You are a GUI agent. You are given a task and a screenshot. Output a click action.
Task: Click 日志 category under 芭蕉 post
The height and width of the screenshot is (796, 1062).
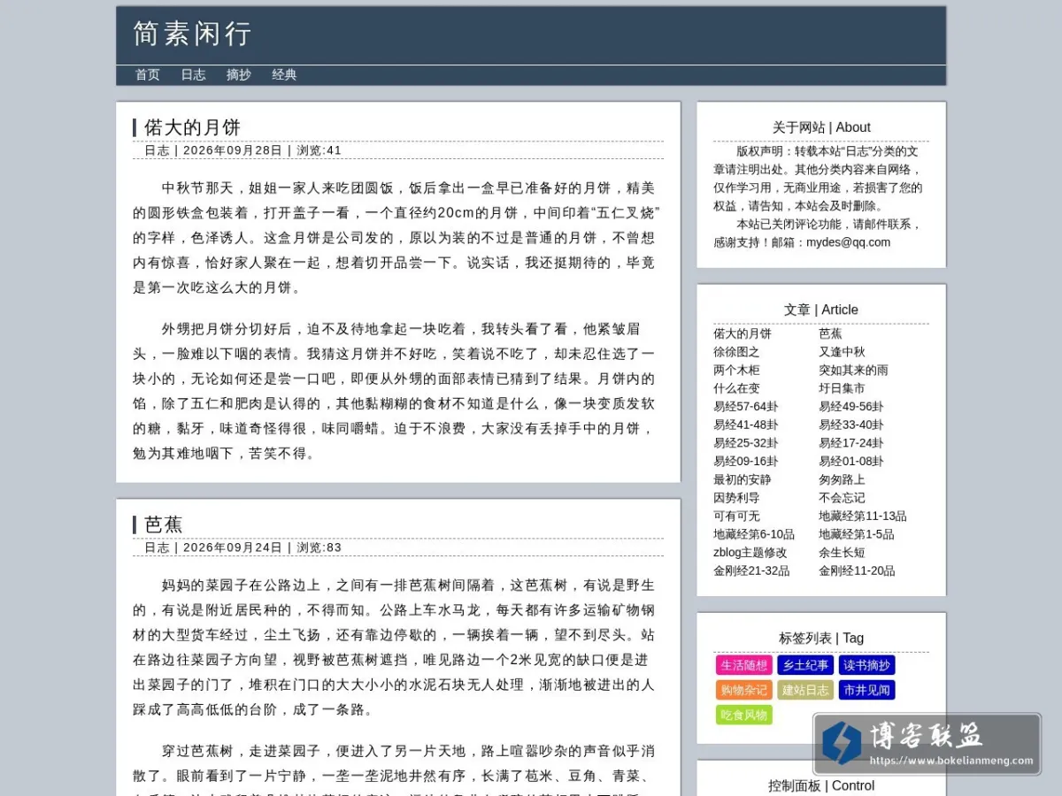point(157,547)
